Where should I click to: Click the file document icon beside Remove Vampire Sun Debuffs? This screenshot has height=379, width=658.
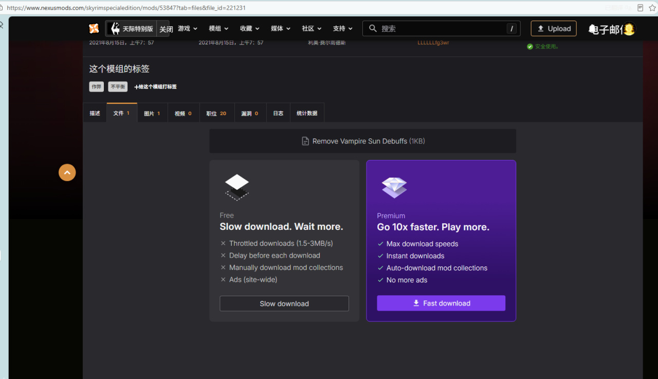click(305, 141)
